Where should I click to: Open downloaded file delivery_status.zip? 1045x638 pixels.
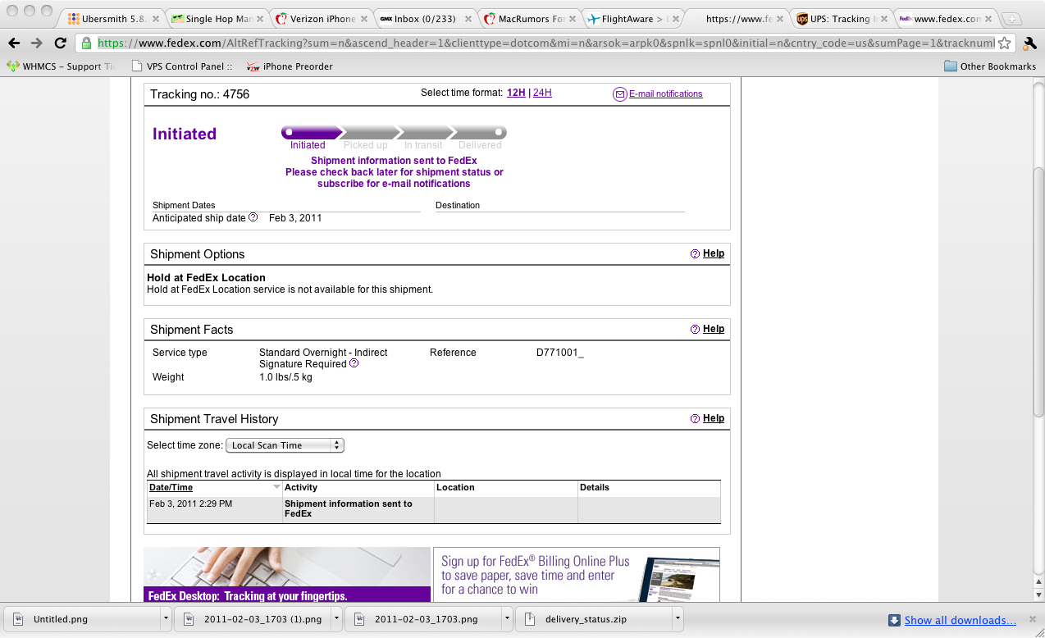tap(594, 619)
